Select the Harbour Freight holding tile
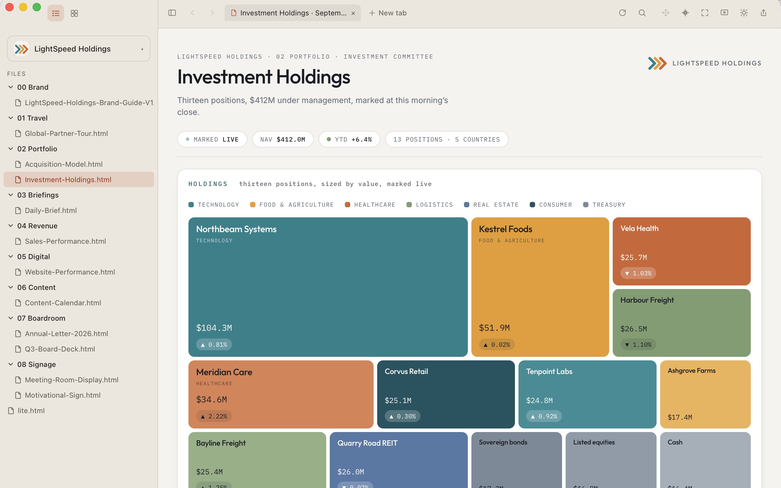 pyautogui.click(x=681, y=323)
